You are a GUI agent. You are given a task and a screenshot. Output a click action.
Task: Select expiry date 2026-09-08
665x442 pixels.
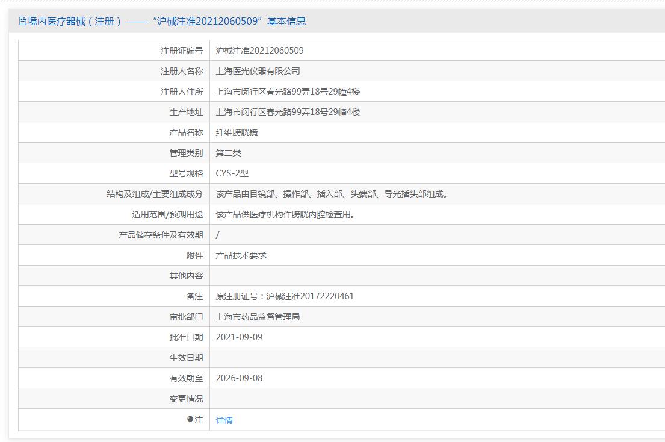[x=239, y=378]
